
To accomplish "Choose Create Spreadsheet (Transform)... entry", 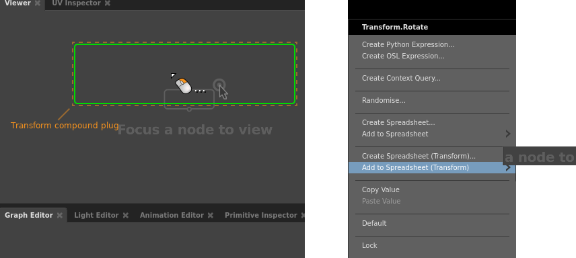I will (419, 157).
